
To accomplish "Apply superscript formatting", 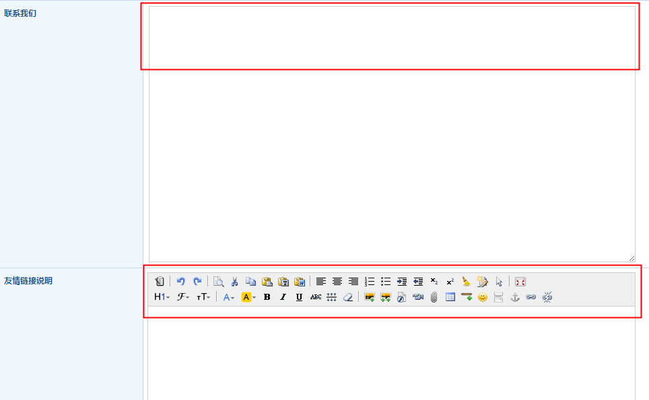I will point(450,282).
